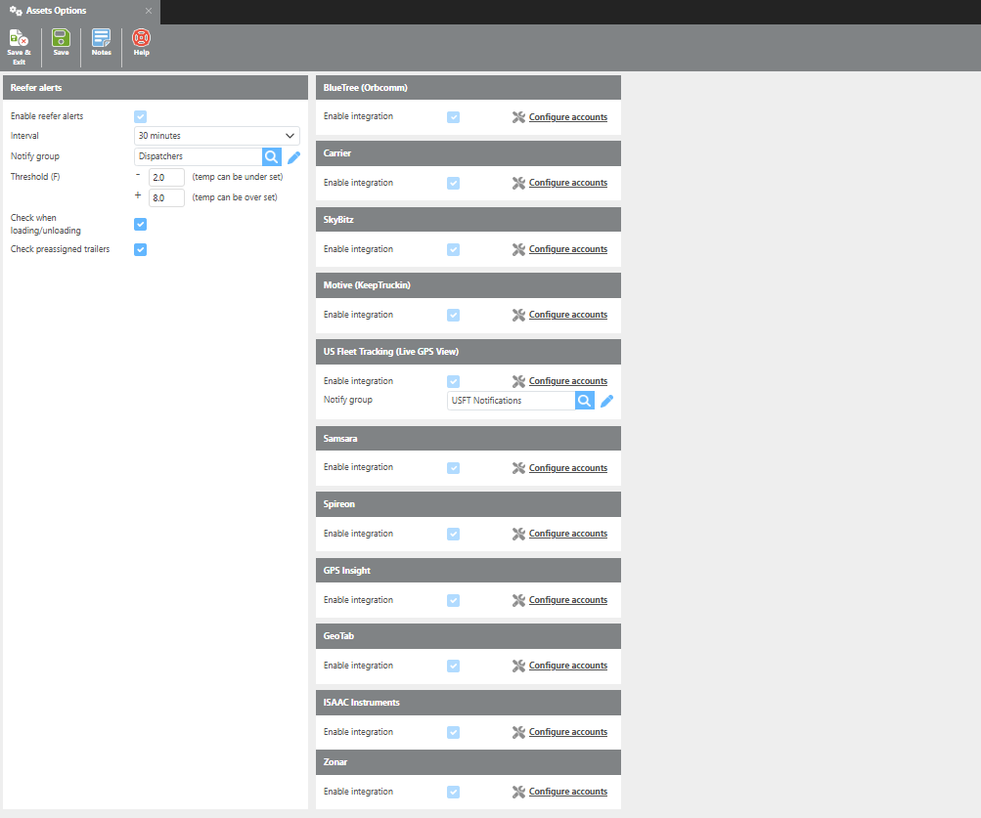The image size is (981, 818).
Task: Open Configure accounts for BlueTree (Orbcomm)
Action: 567,117
